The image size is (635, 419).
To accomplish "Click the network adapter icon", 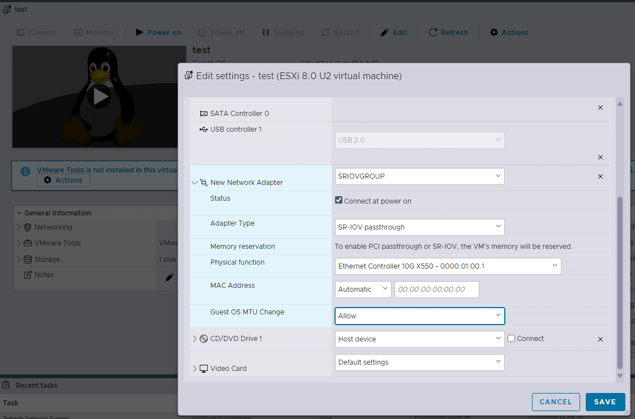I will point(204,183).
